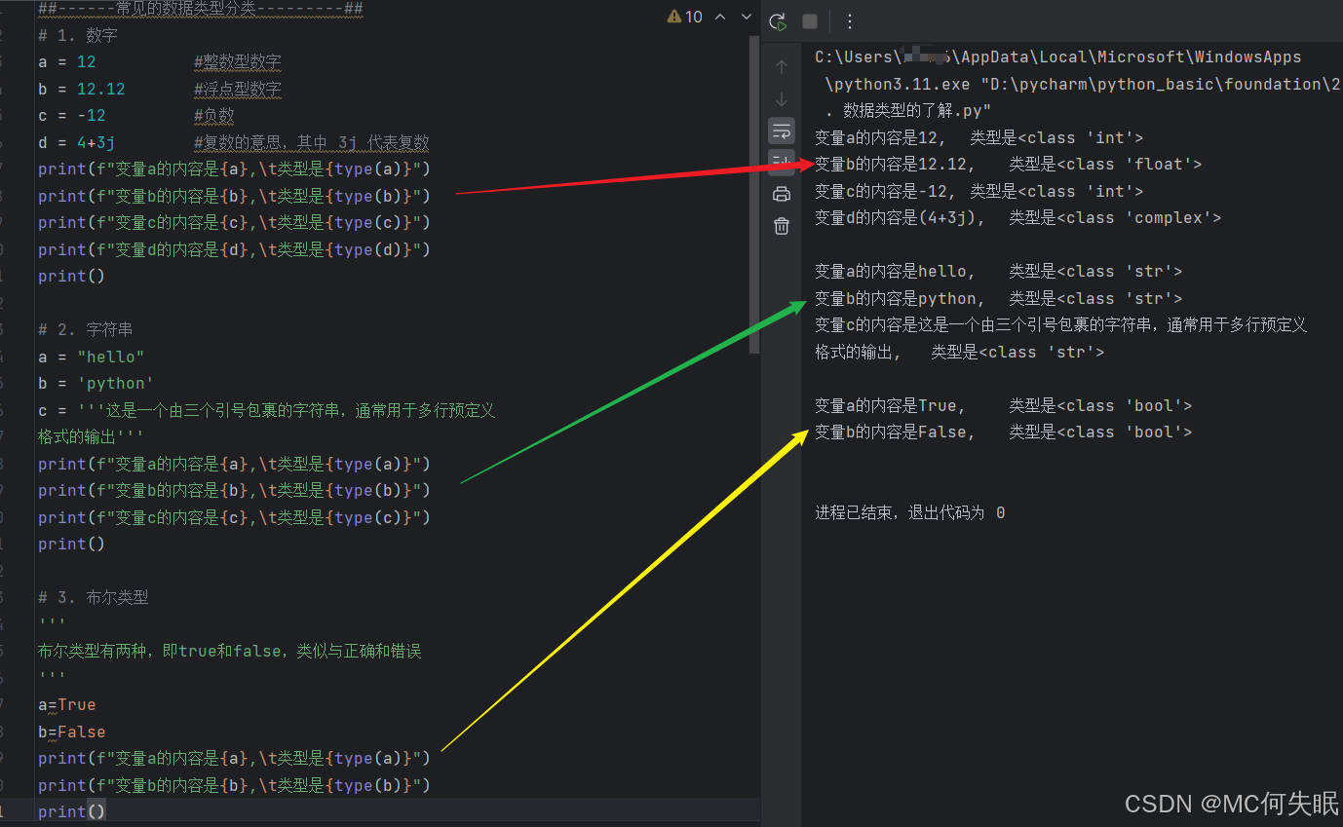
Task: Click the comment about 3j 代表复数
Action: click(x=312, y=143)
